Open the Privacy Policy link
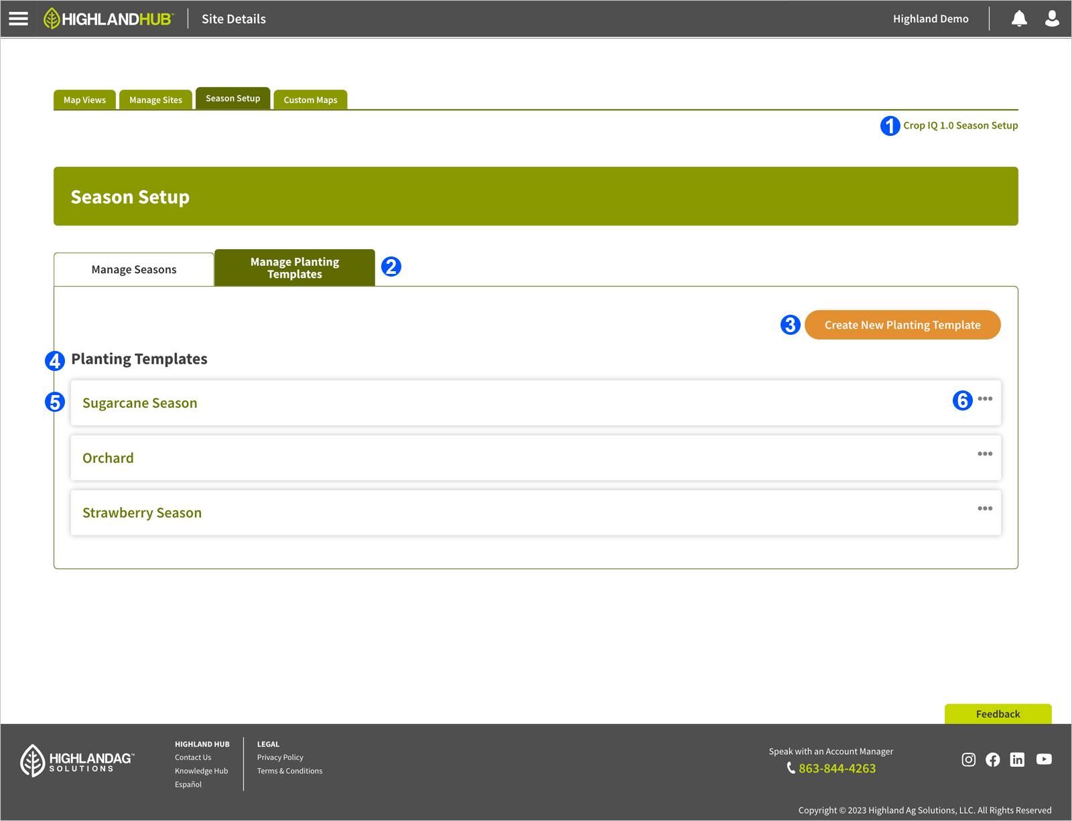 [280, 757]
